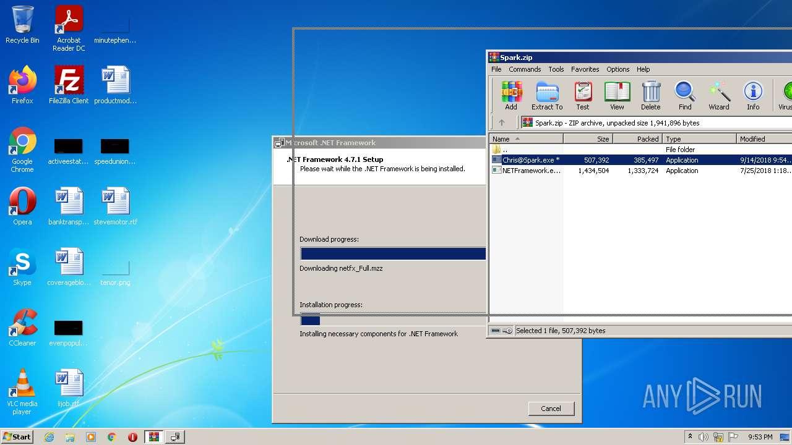This screenshot has height=445, width=792.
Task: Select banktransp... document on desktop
Action: pos(69,206)
